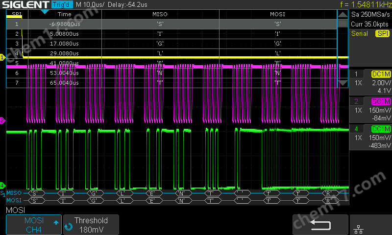Click the channel 4 ground level marker
This screenshot has height=235, width=392.
pos(2,186)
